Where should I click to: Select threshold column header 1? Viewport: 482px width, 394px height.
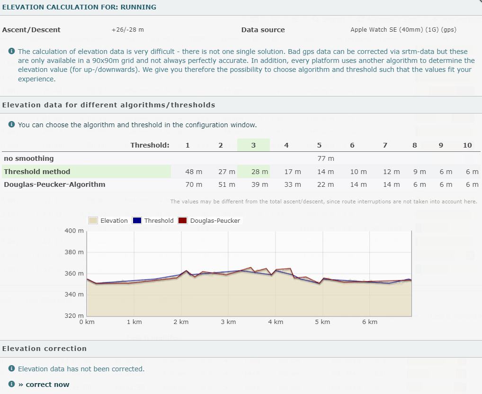[187, 145]
